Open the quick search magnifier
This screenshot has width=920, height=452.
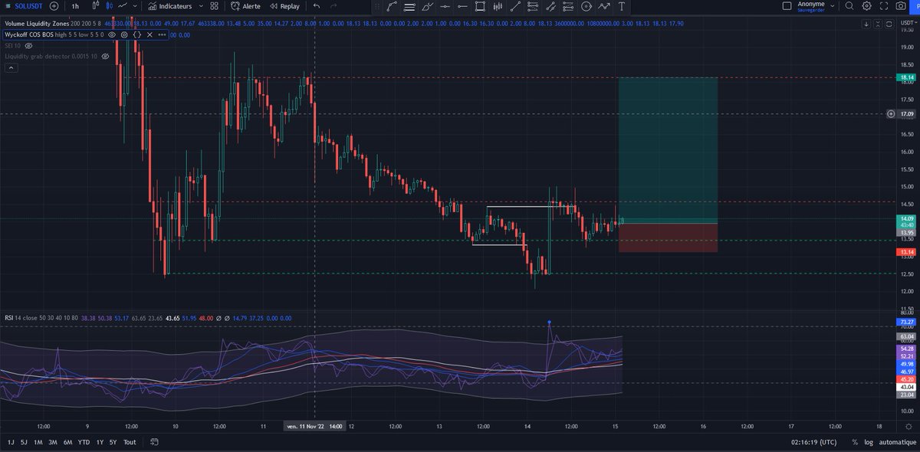point(849,5)
